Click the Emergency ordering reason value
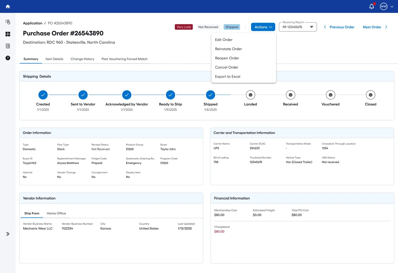The height and width of the screenshot is (273, 398). pos(134,163)
